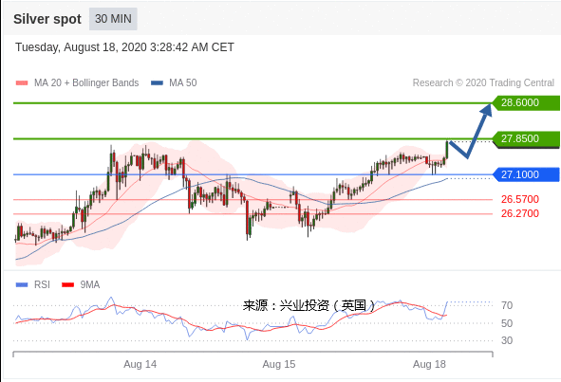Click the red 26.2700 support label

click(520, 213)
